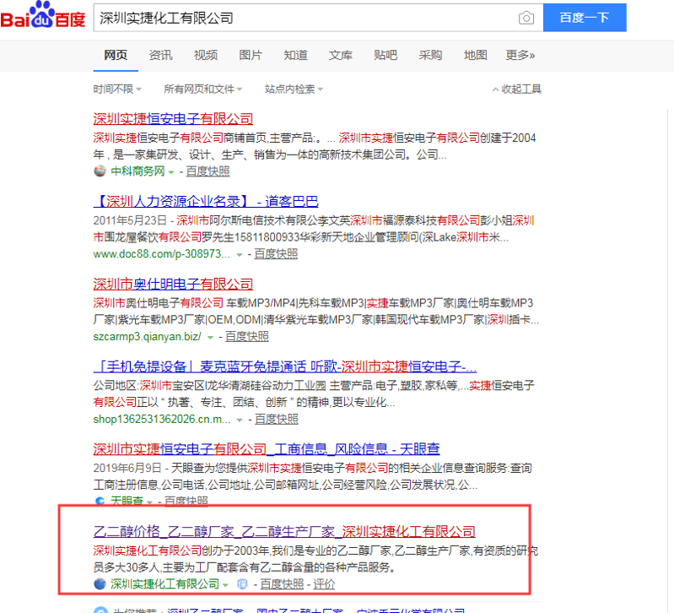674x613 pixels.
Task: Open the 采购 tab
Action: tap(430, 55)
